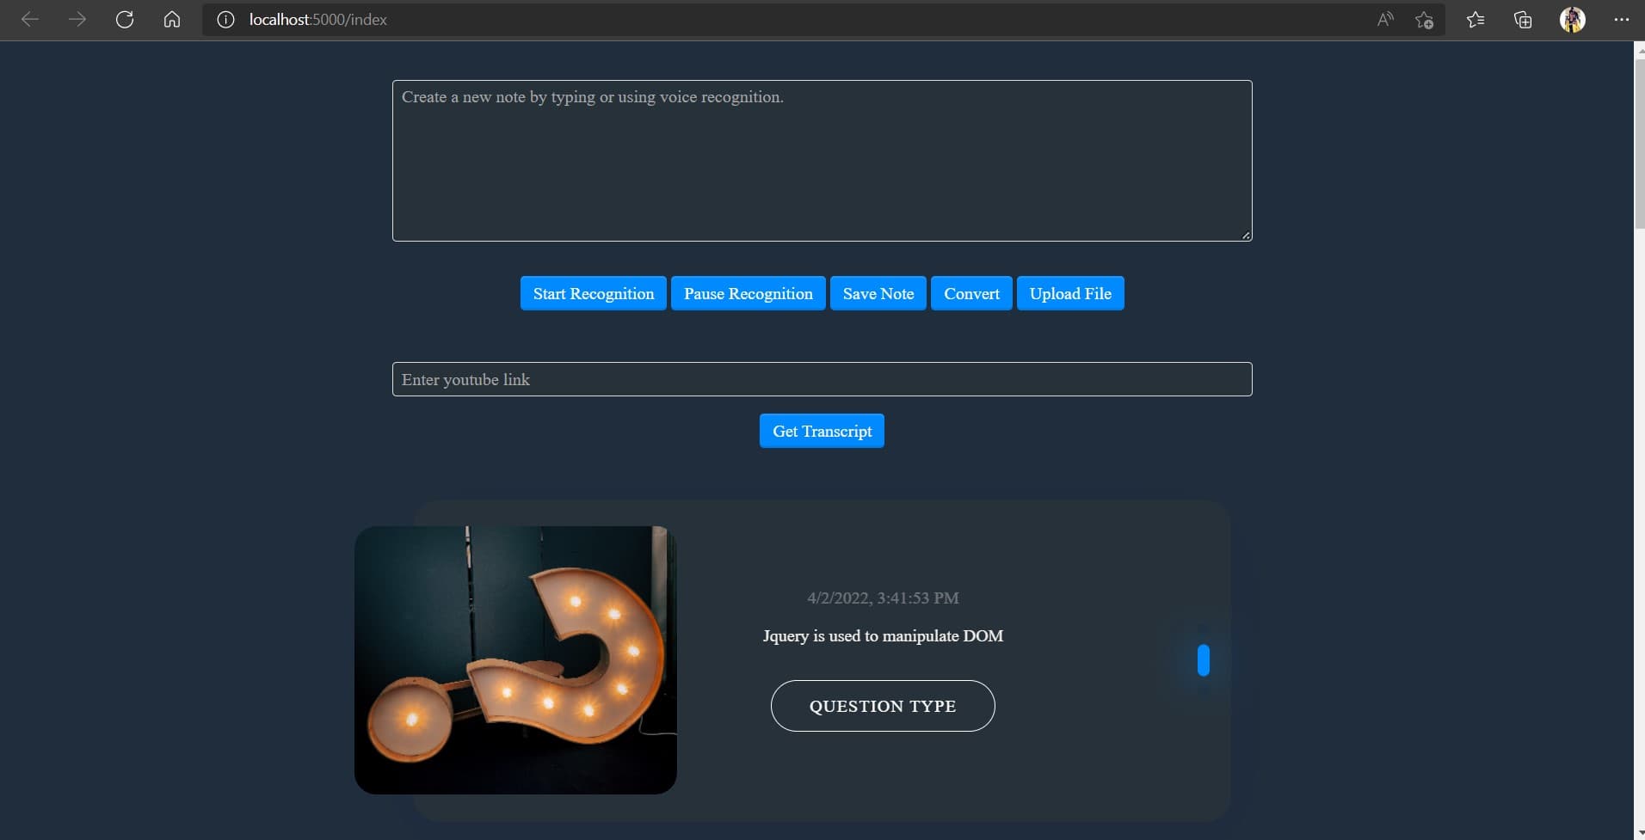Viewport: 1645px width, 840px height.
Task: Click the Upload File button
Action: pos(1070,293)
